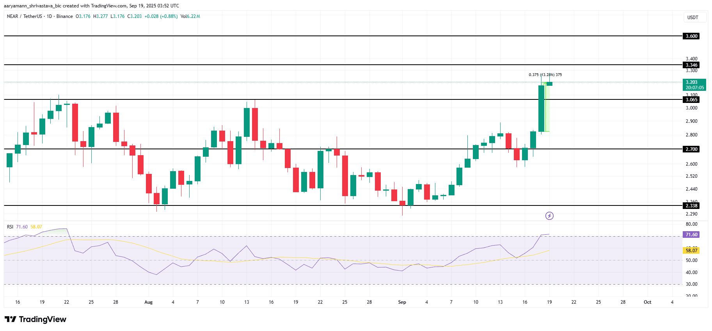This screenshot has height=331, width=712.
Task: Click the Oct label on time axis
Action: [x=647, y=302]
